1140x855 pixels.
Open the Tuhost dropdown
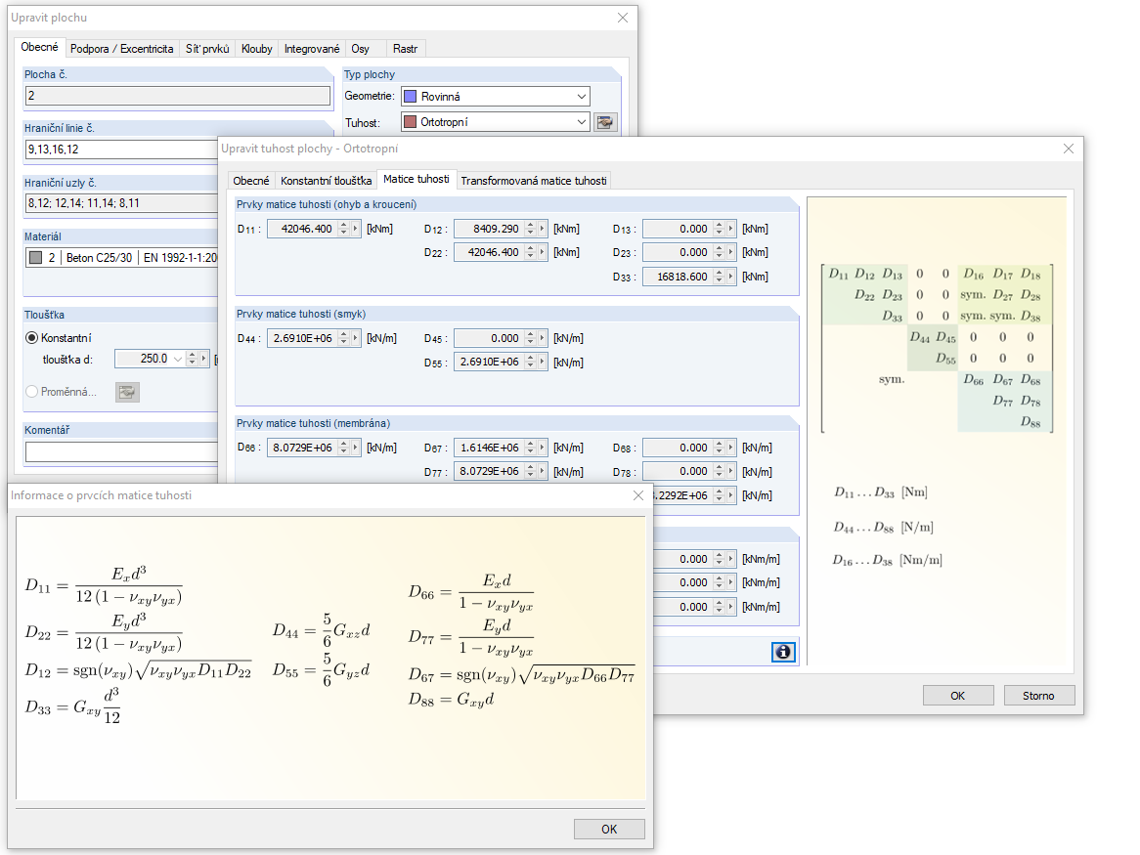coord(582,122)
